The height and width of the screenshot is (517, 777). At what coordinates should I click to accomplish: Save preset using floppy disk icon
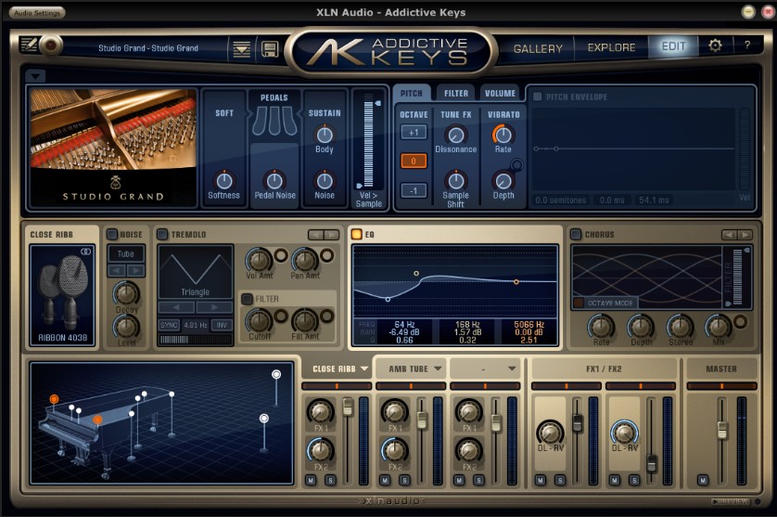[270, 49]
